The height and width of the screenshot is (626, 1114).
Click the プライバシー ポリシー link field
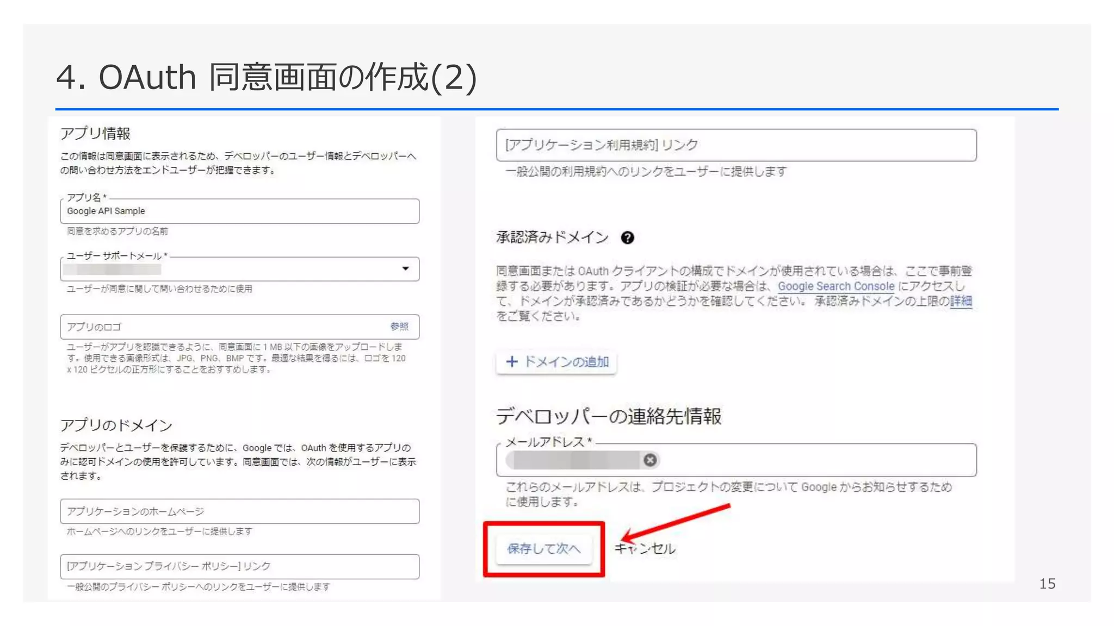coord(239,566)
